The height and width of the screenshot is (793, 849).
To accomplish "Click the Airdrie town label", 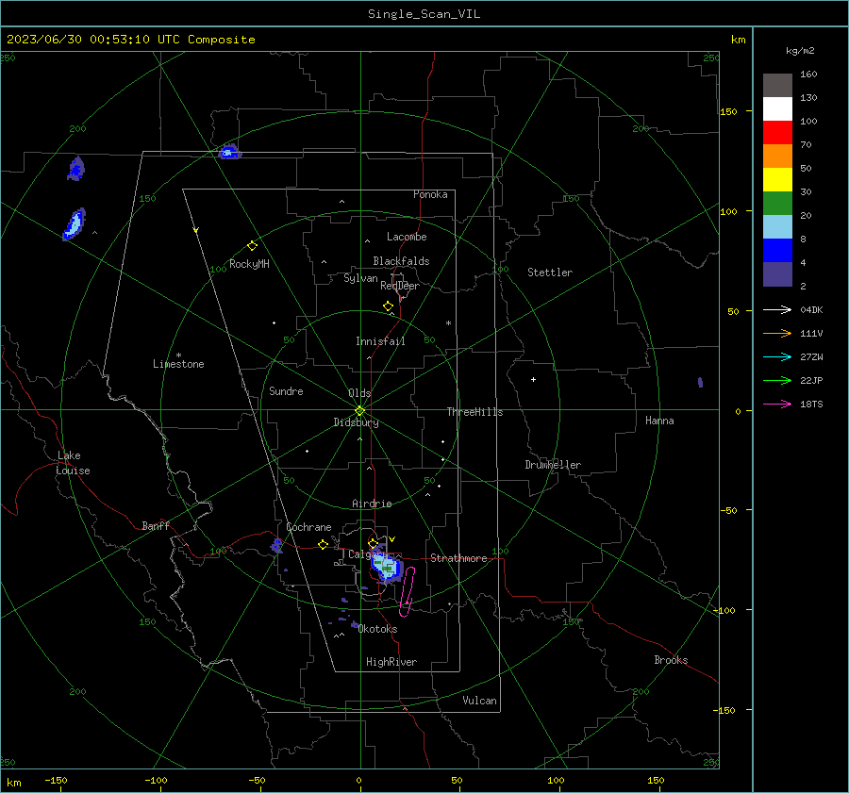I will [x=372, y=504].
